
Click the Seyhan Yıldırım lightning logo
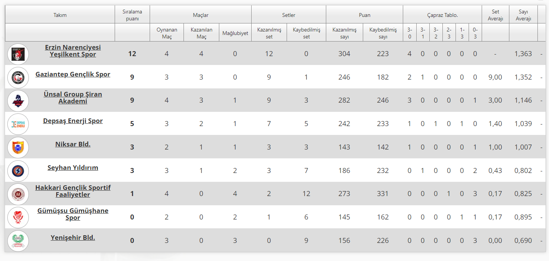[18, 171]
